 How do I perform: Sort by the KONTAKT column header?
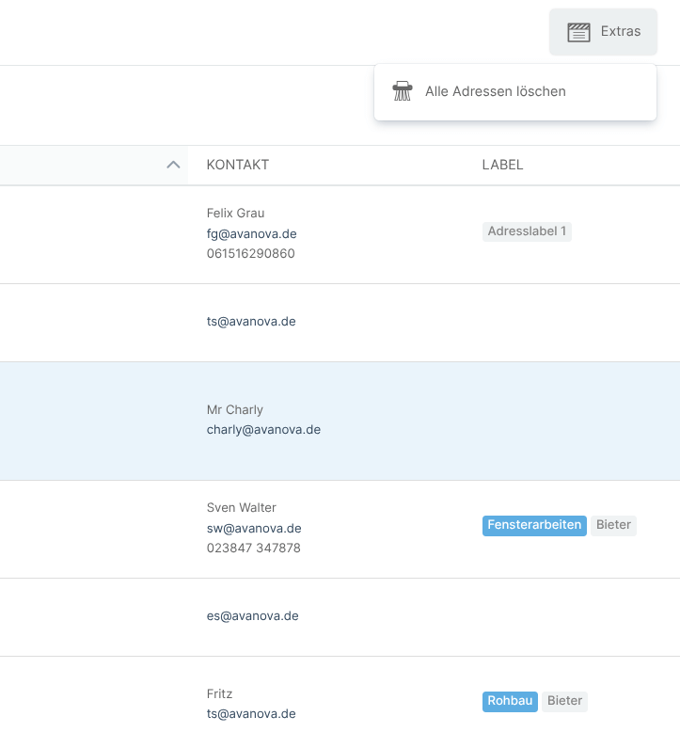238,165
